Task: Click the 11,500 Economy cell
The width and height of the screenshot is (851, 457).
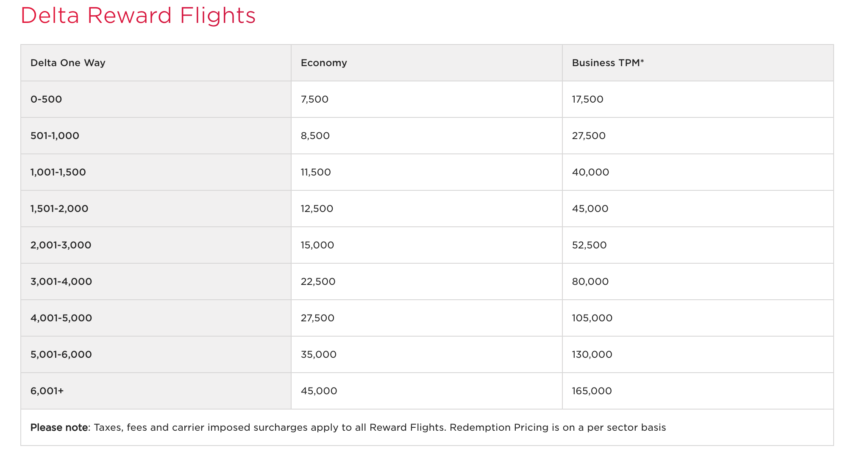Action: [x=316, y=172]
